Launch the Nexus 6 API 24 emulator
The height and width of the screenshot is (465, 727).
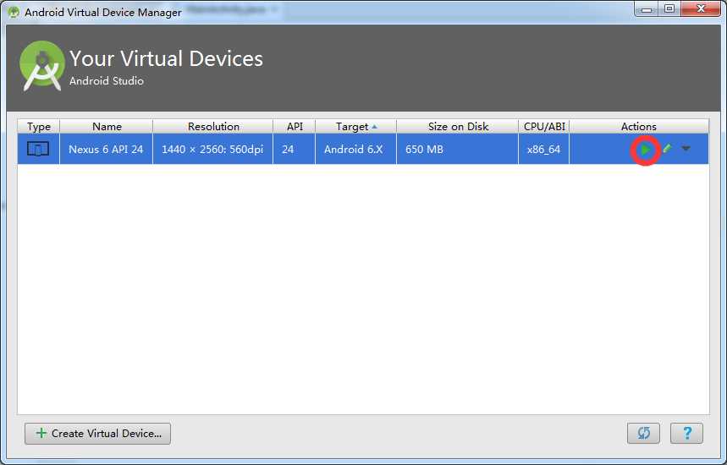(x=645, y=150)
